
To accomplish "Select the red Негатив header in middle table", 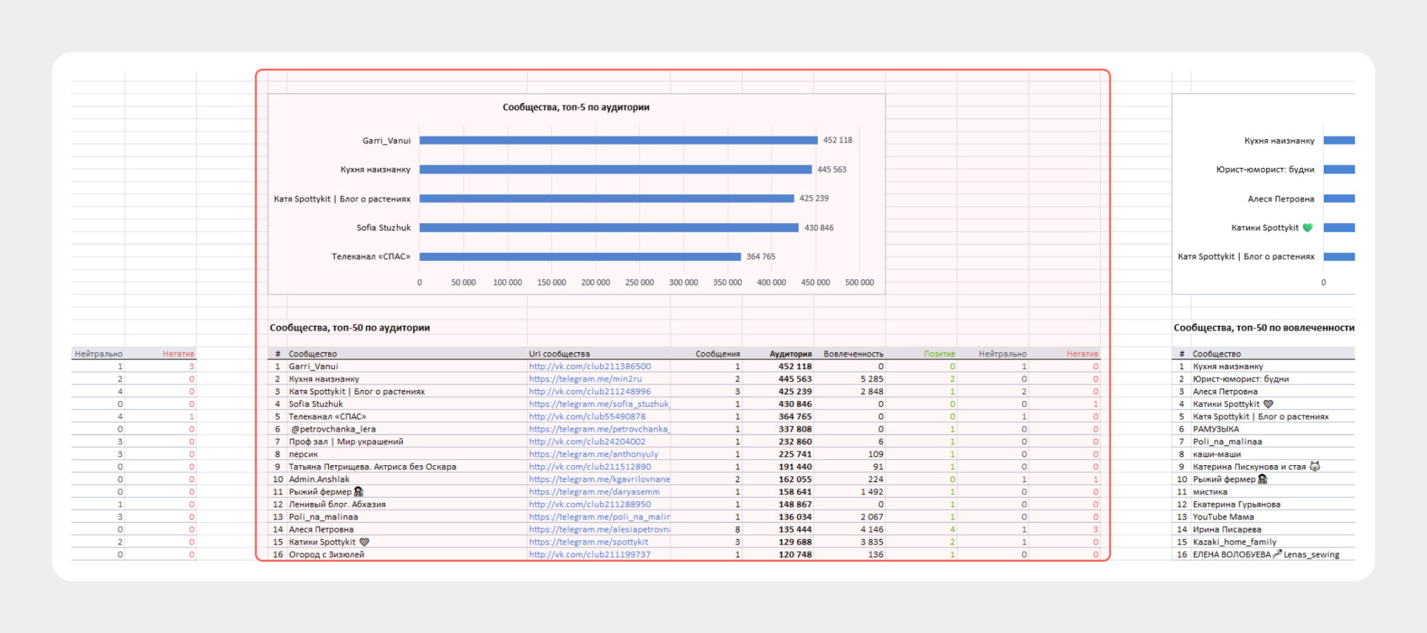I will 1082,354.
